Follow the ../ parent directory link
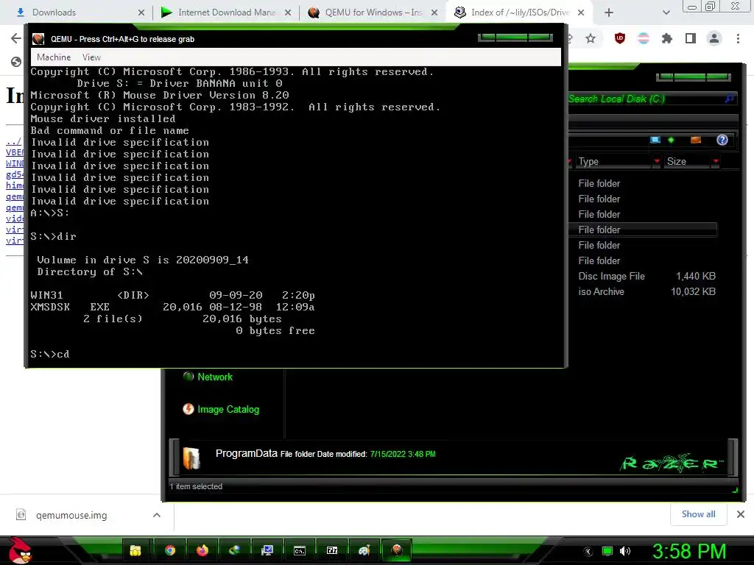The image size is (754, 565). 13,141
